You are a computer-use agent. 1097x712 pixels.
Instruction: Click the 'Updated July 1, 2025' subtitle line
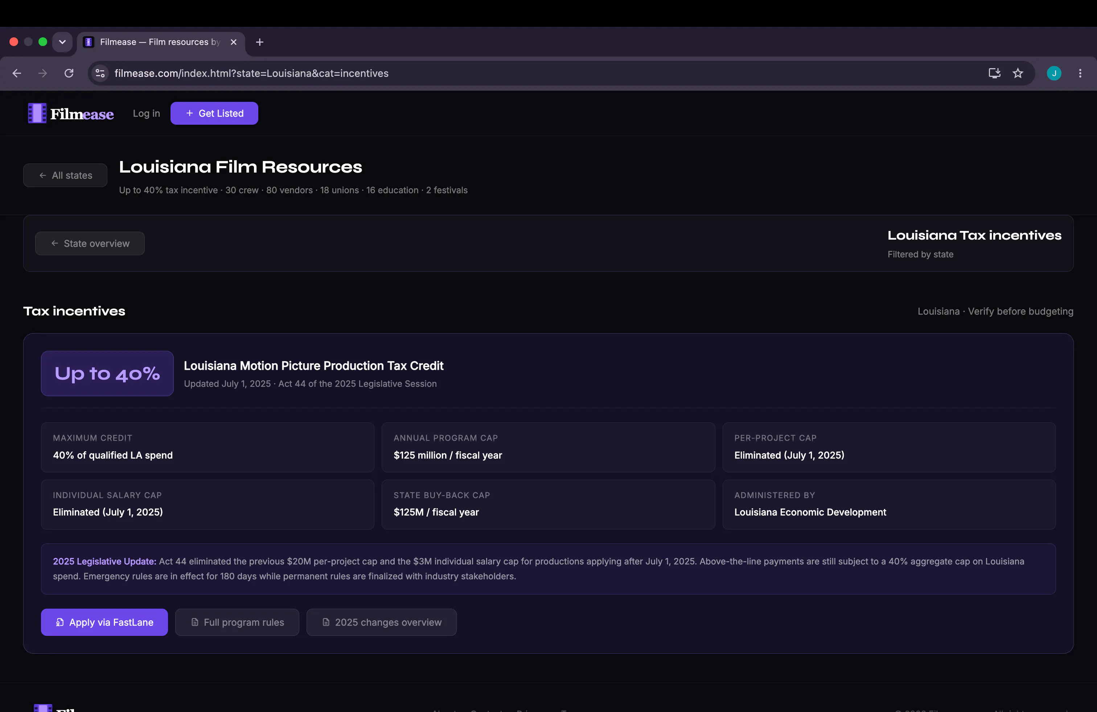click(x=310, y=384)
